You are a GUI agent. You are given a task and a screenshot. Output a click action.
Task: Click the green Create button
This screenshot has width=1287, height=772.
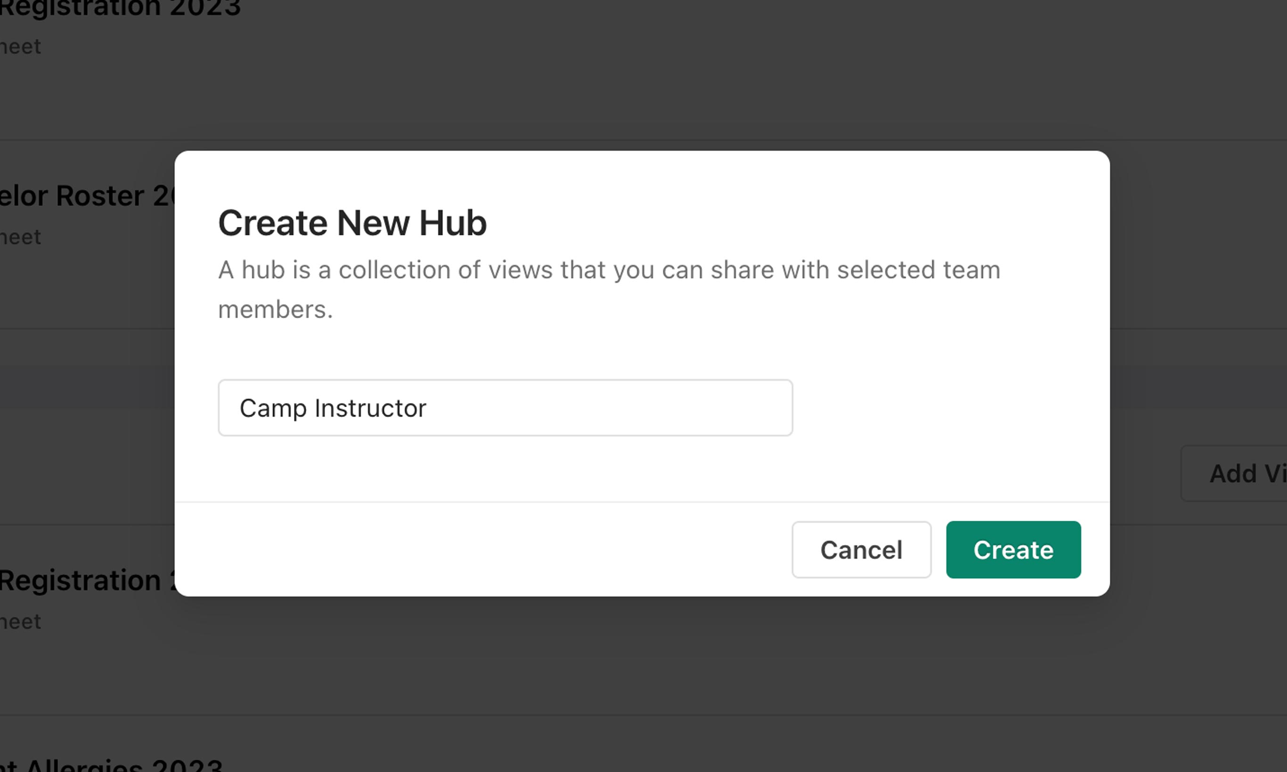pos(1012,550)
